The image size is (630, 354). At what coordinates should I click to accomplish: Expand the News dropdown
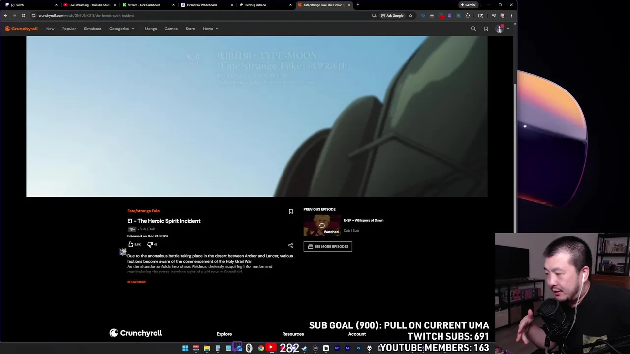210,29
